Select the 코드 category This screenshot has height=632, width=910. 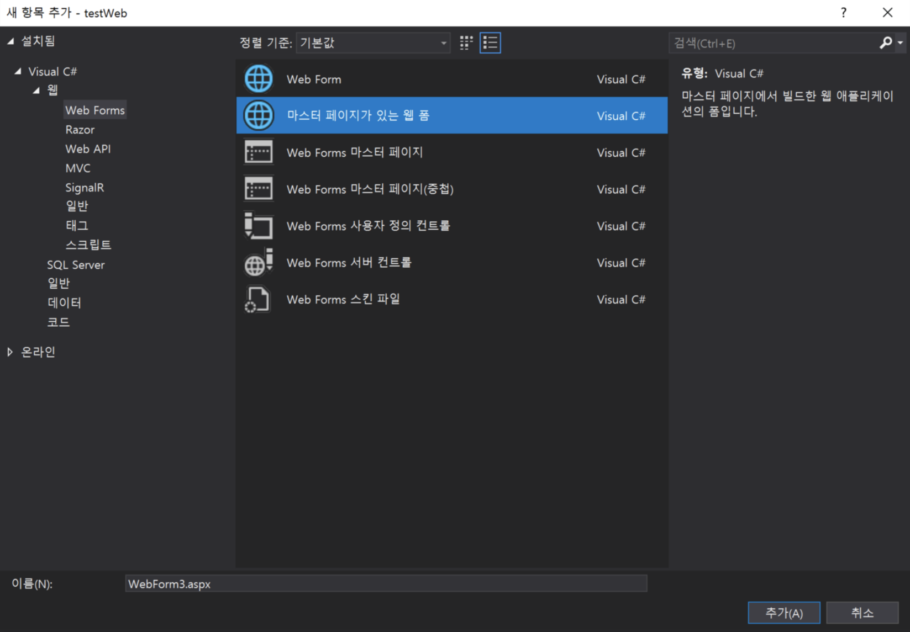point(59,322)
